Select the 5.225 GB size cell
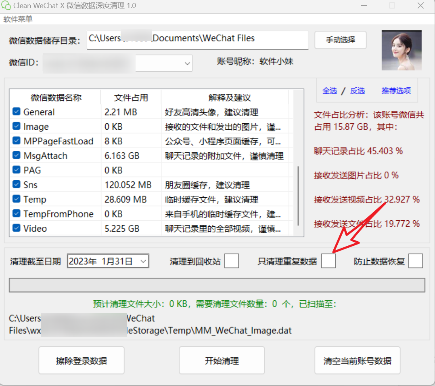 [122, 229]
